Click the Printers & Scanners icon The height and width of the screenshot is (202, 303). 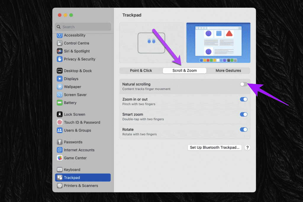tap(60, 185)
